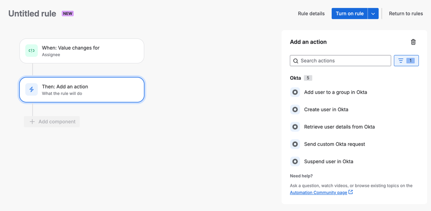This screenshot has height=211, width=431.
Task: Toggle the actions filter button
Action: [406, 61]
